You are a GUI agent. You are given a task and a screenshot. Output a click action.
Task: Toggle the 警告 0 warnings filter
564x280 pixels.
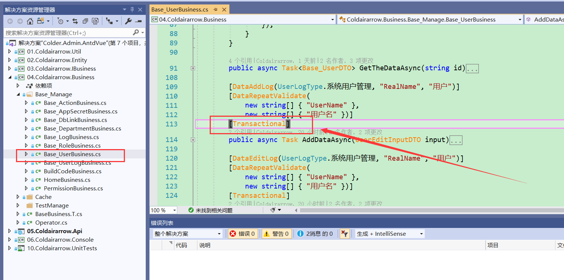coord(277,234)
